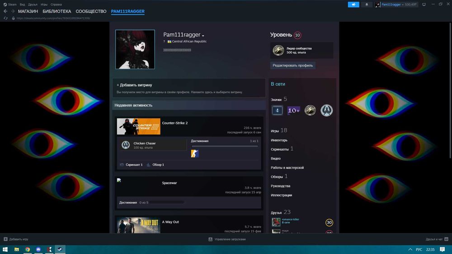Click the badge icon showing number 4
Image resolution: width=452 pixels, height=254 pixels.
(x=278, y=110)
